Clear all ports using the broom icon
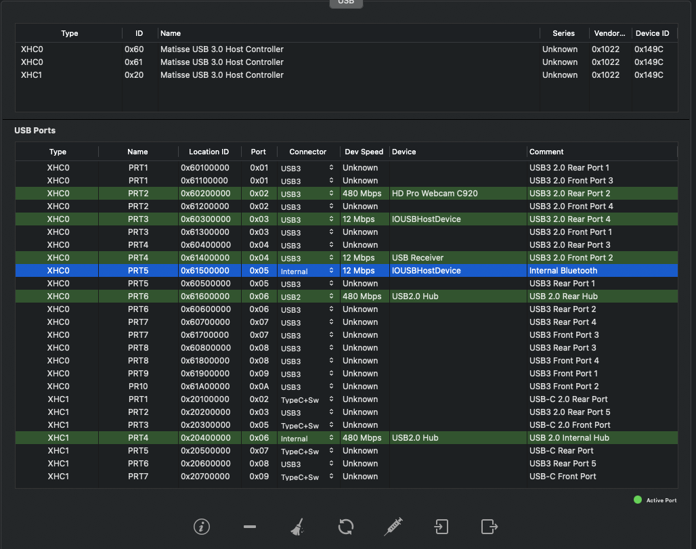The height and width of the screenshot is (549, 696). [297, 527]
